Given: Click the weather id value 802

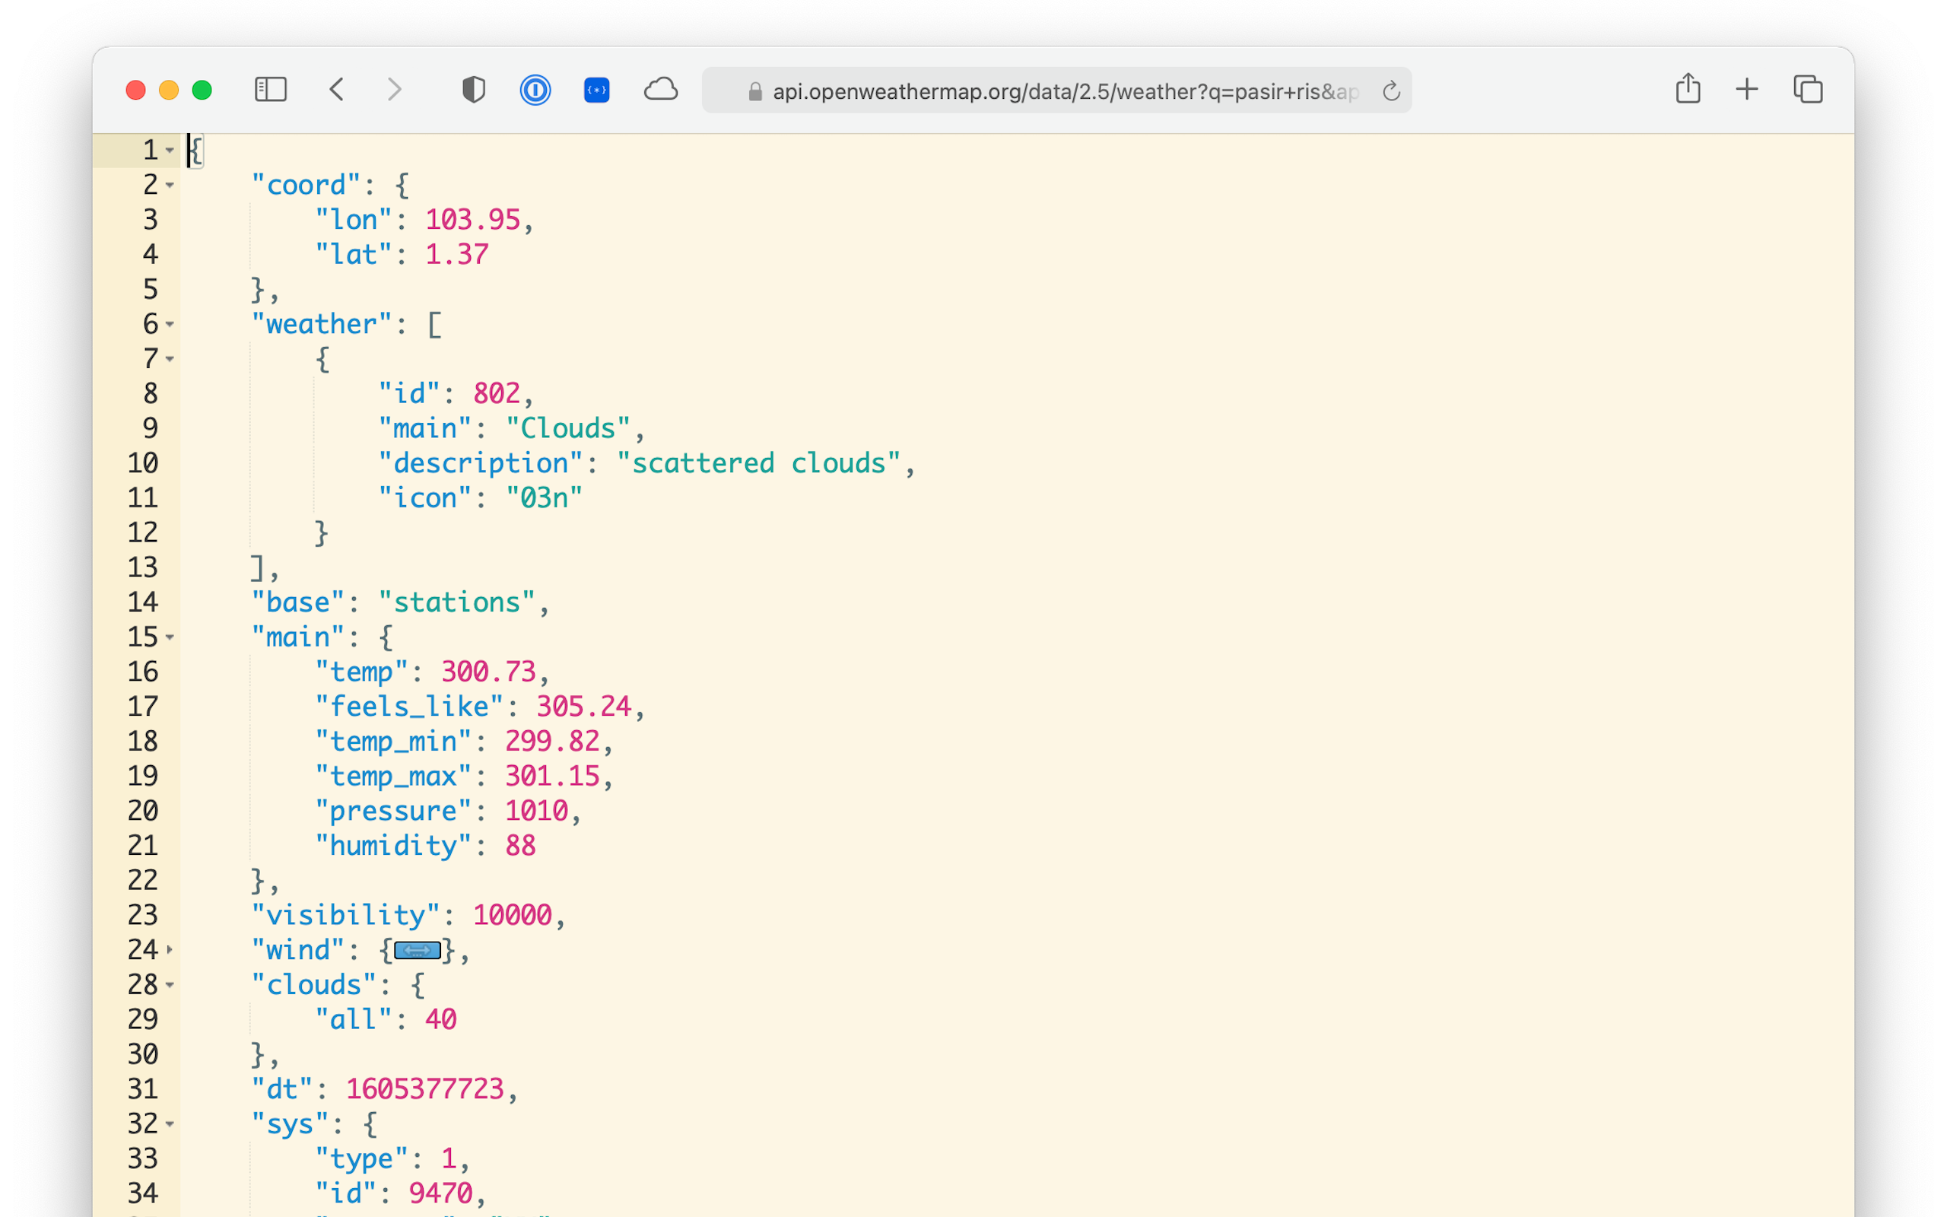Looking at the screenshot, I should (x=497, y=393).
